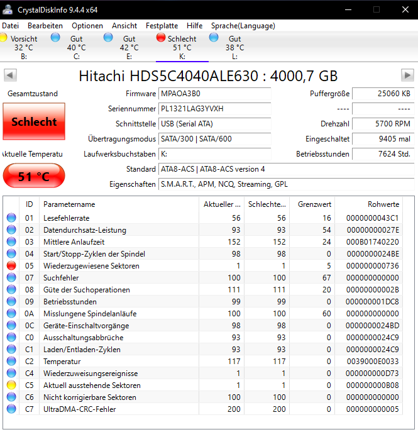Click blue status dot for Laden/Entladen-Zyklen
418x432 pixels.
(11, 349)
